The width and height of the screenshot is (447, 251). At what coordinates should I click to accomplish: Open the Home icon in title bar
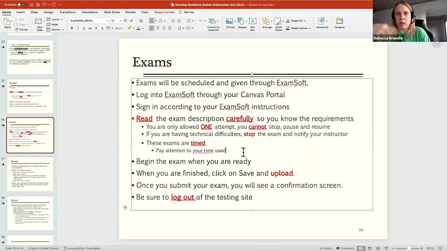pyautogui.click(x=32, y=4)
